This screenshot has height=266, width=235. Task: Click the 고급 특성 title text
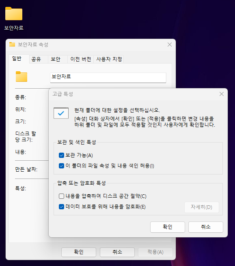pos(63,94)
